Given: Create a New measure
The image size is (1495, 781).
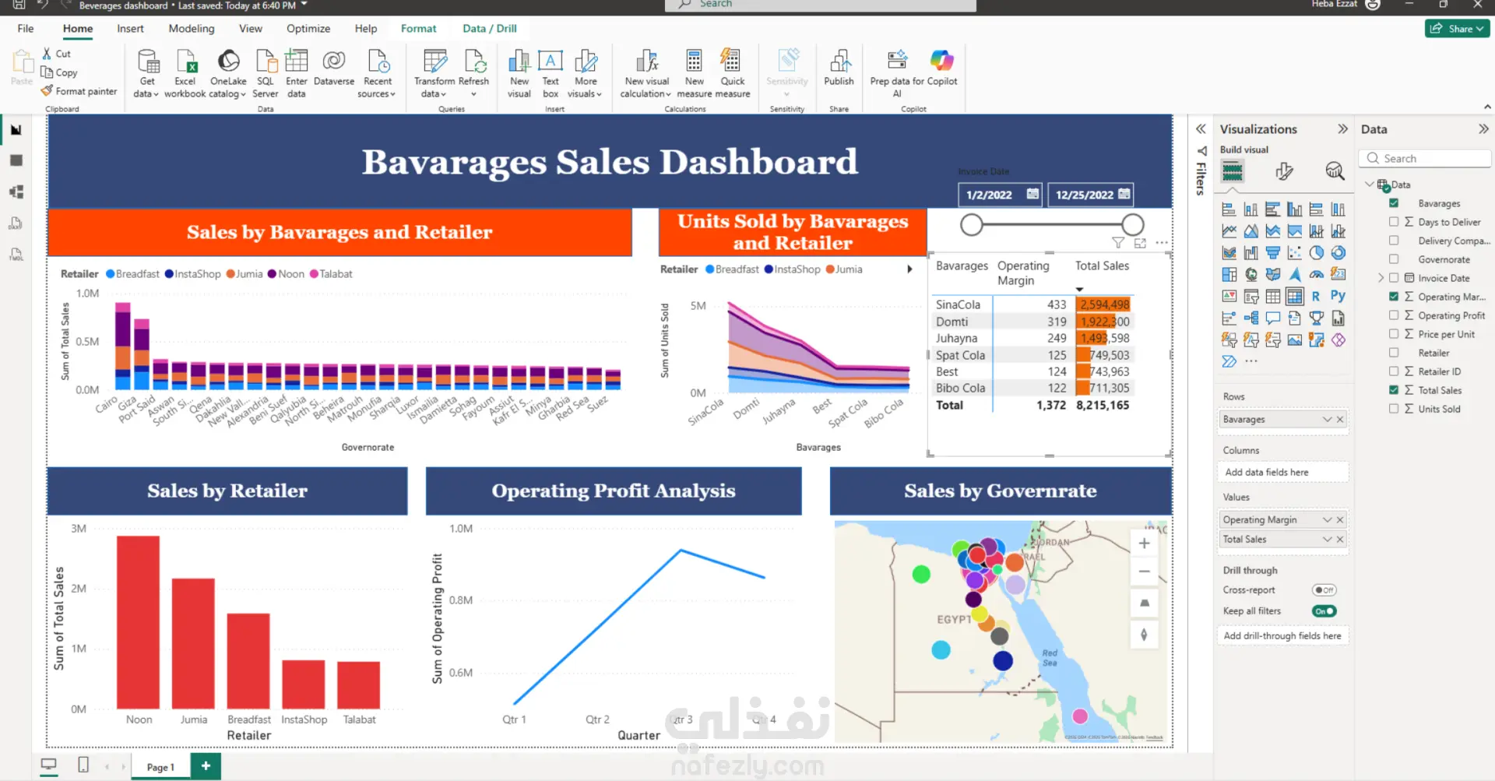Looking at the screenshot, I should (695, 73).
